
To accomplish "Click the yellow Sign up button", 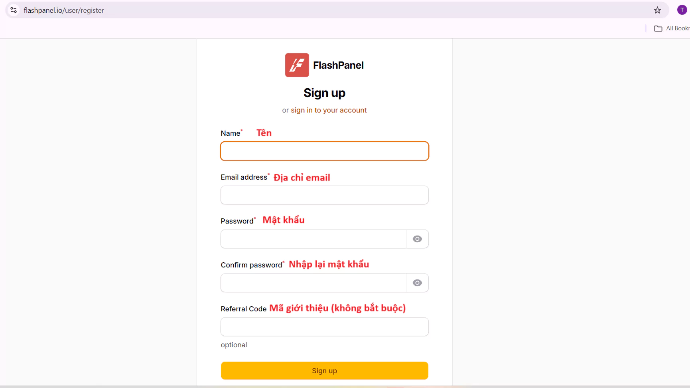I will (325, 371).
